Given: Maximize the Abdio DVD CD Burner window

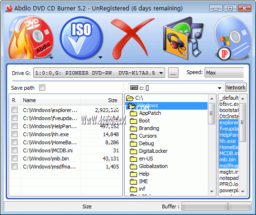Looking at the screenshot, I should (x=230, y=9).
